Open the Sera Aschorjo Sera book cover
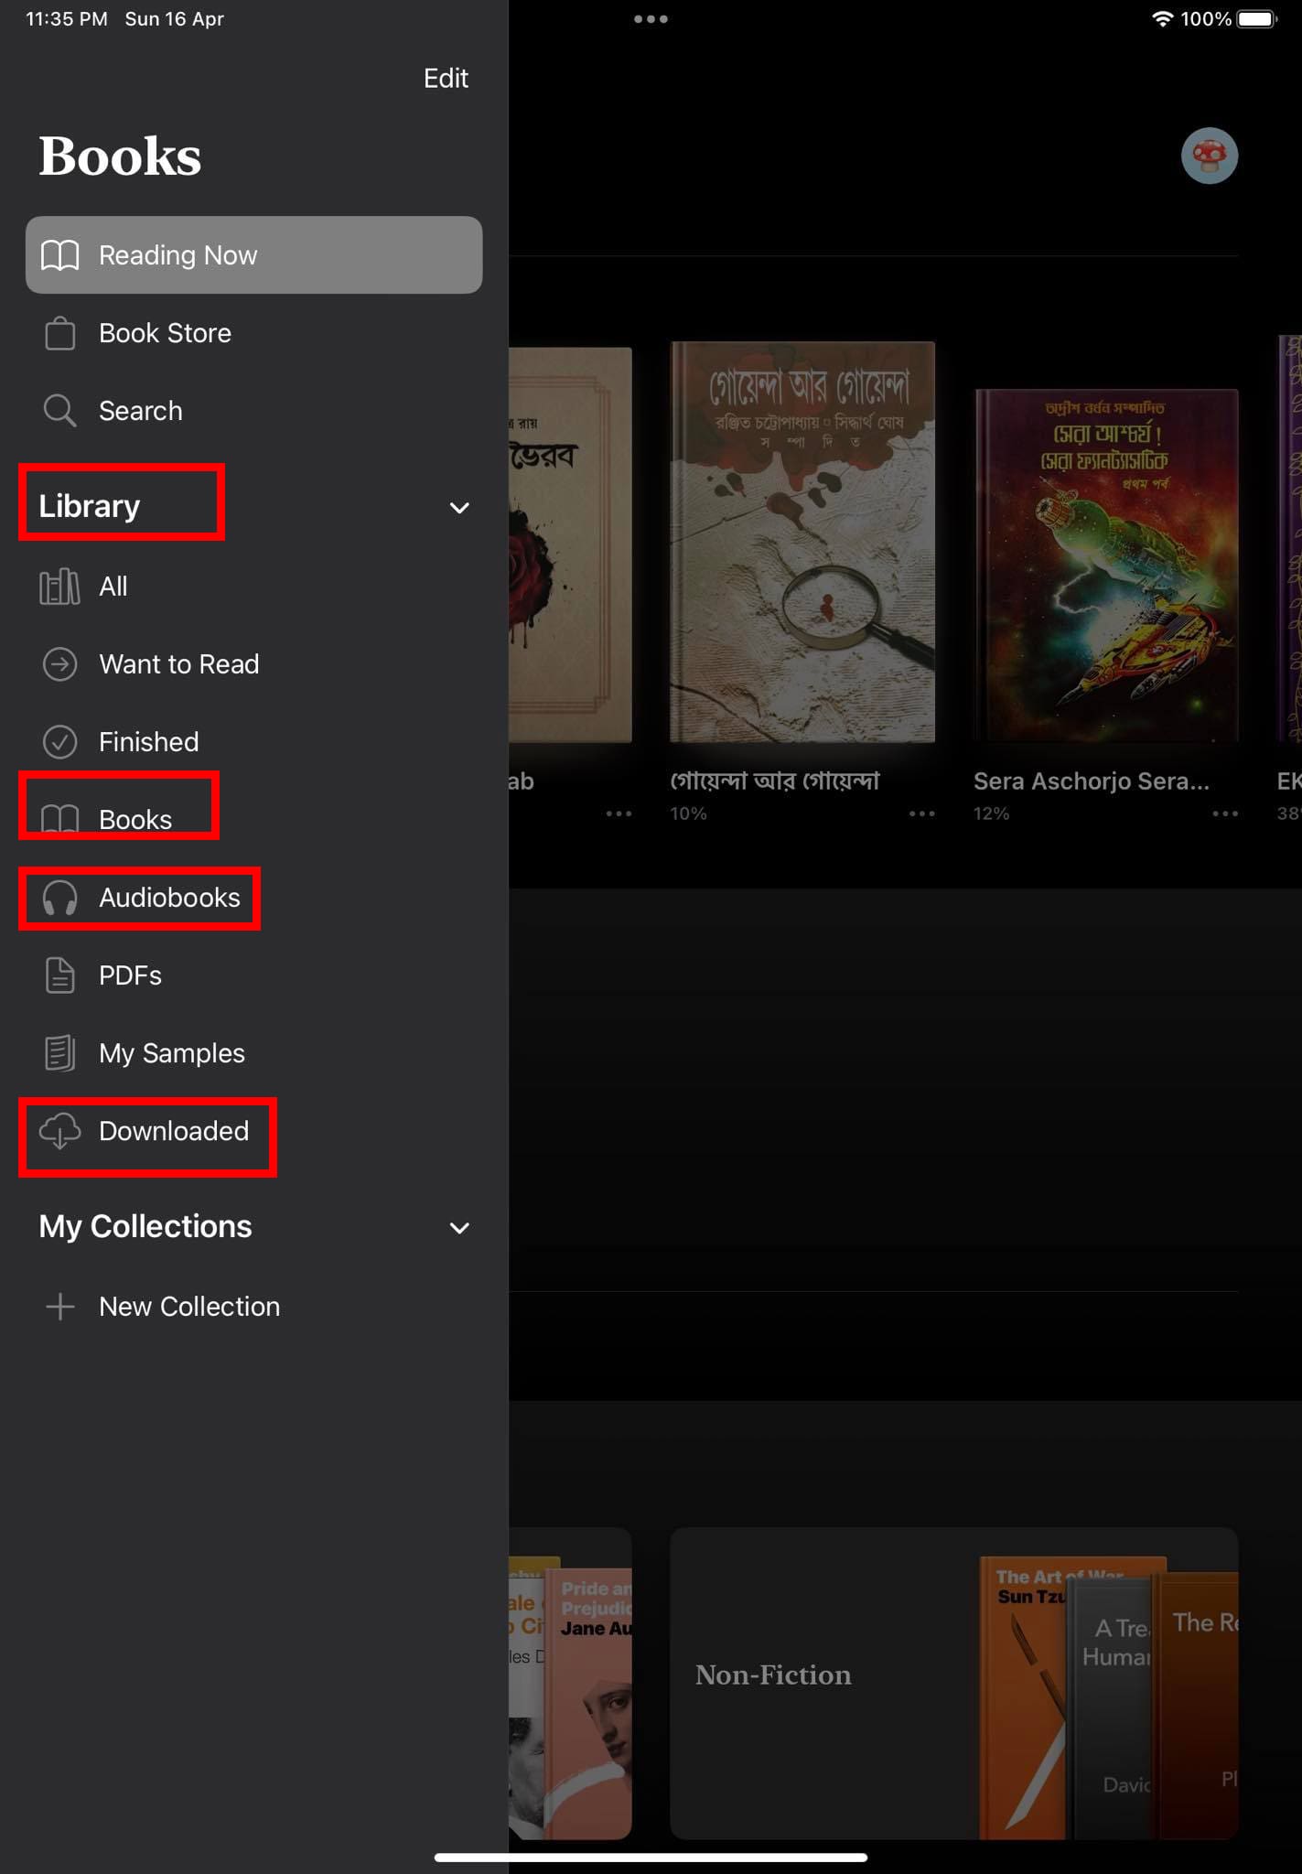The image size is (1302, 1874). pyautogui.click(x=1106, y=565)
